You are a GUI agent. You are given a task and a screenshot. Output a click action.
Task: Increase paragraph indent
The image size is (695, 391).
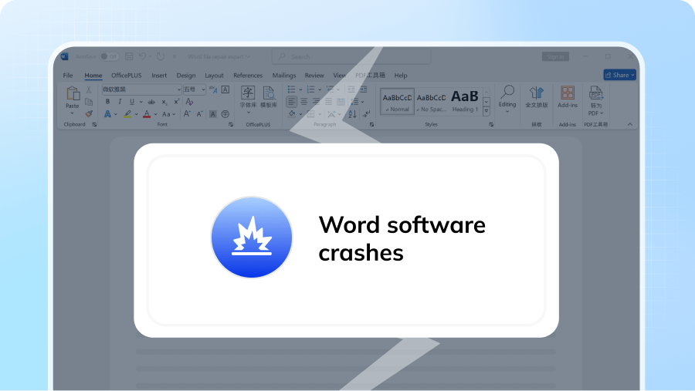click(364, 89)
